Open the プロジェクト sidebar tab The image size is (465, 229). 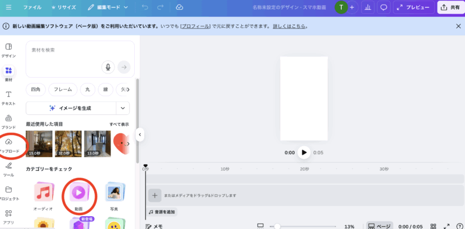[9, 193]
